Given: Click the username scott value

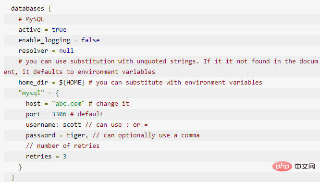Looking at the screenshot, I should [72, 125].
